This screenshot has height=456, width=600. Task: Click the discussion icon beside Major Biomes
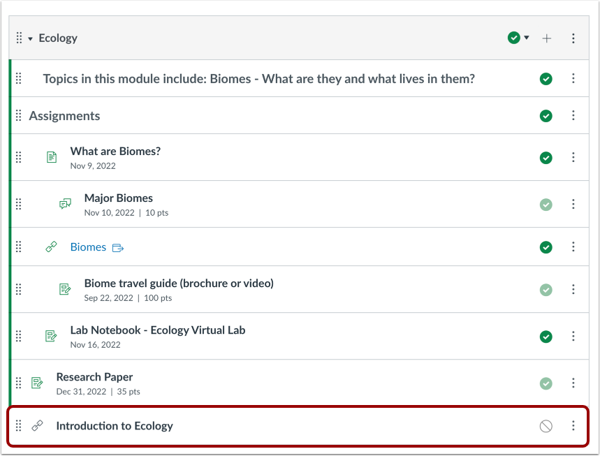(x=65, y=204)
